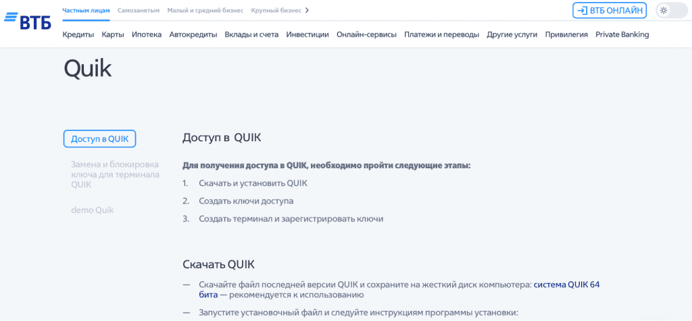Open the Карты menu
This screenshot has width=692, height=321.
pos(113,34)
